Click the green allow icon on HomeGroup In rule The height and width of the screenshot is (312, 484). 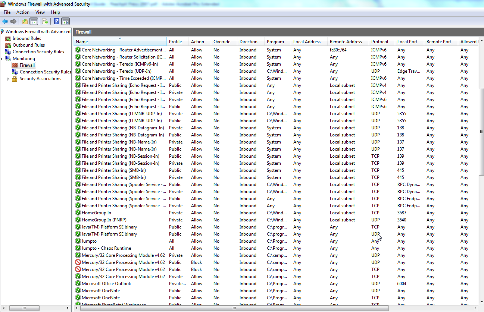[78, 212]
